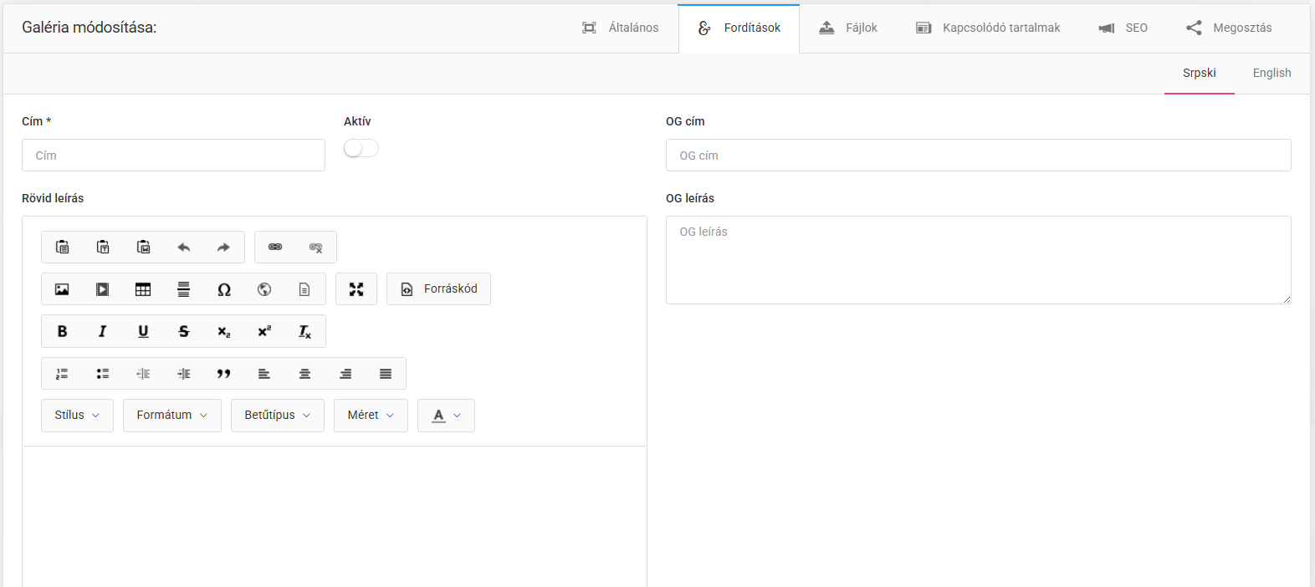Insert a block quote
1315x587 pixels.
point(223,374)
